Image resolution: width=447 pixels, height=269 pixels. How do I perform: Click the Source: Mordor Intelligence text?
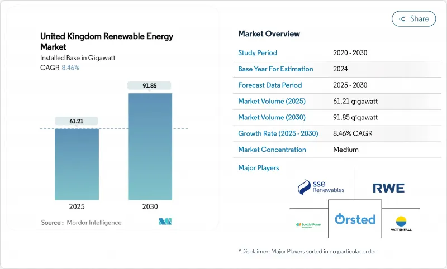coord(81,223)
